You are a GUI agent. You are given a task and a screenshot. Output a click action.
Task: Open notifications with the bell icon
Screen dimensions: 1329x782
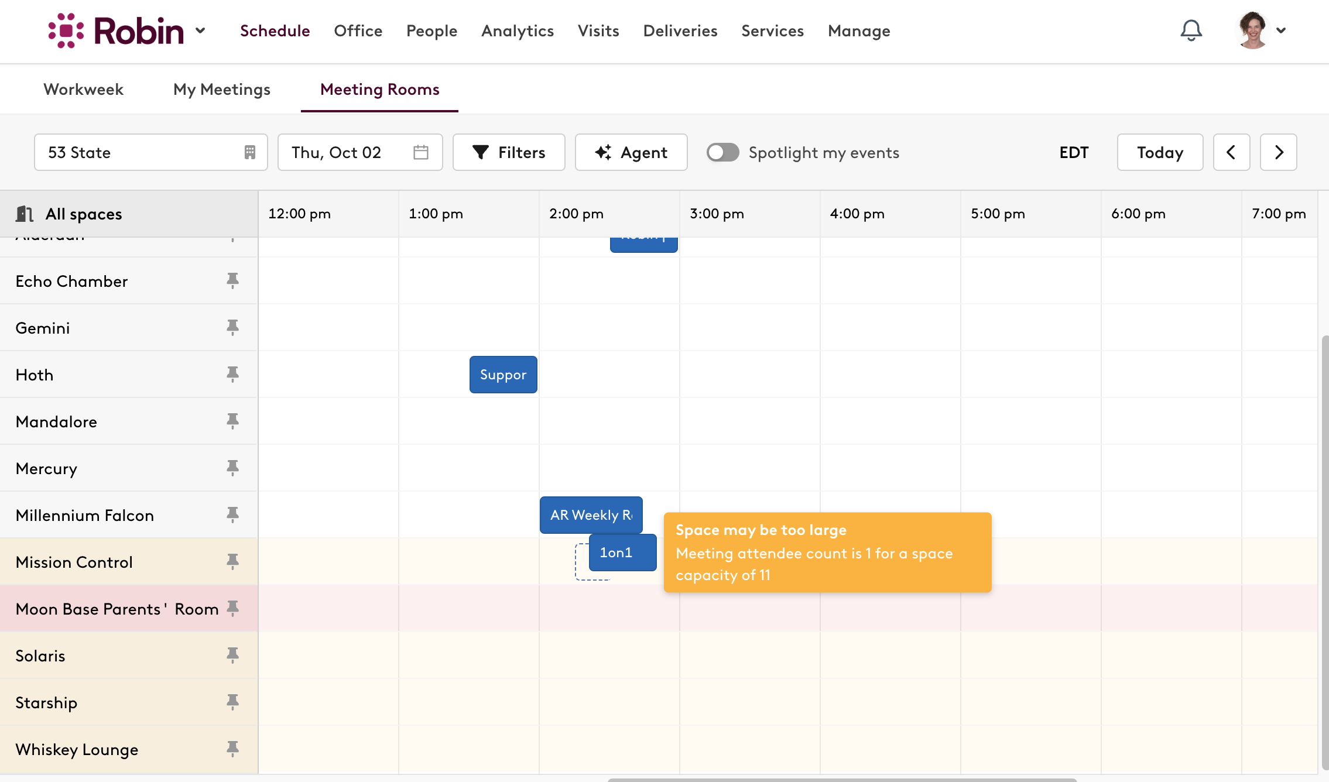(1190, 30)
